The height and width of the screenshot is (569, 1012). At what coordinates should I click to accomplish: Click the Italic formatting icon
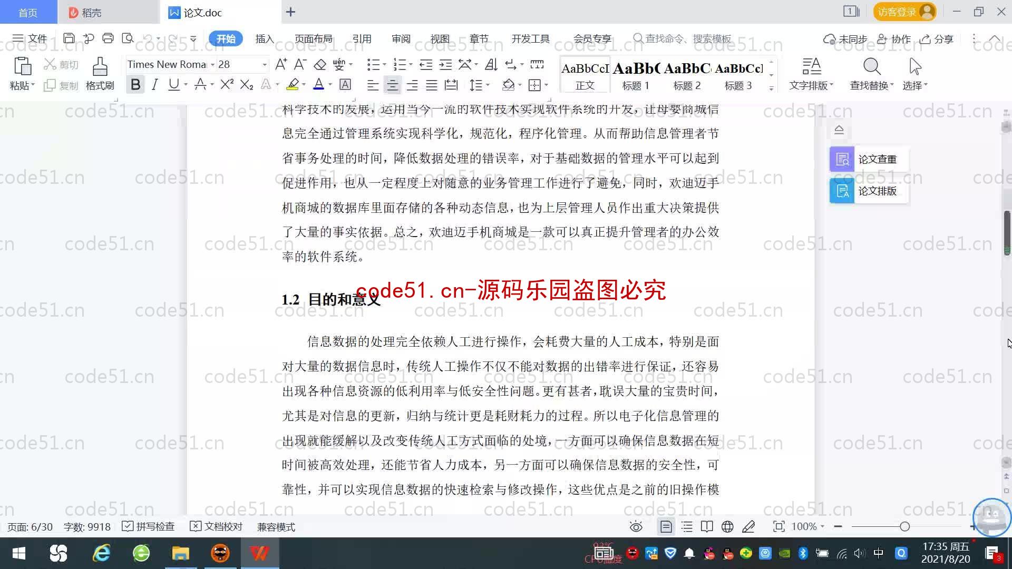[x=154, y=85]
